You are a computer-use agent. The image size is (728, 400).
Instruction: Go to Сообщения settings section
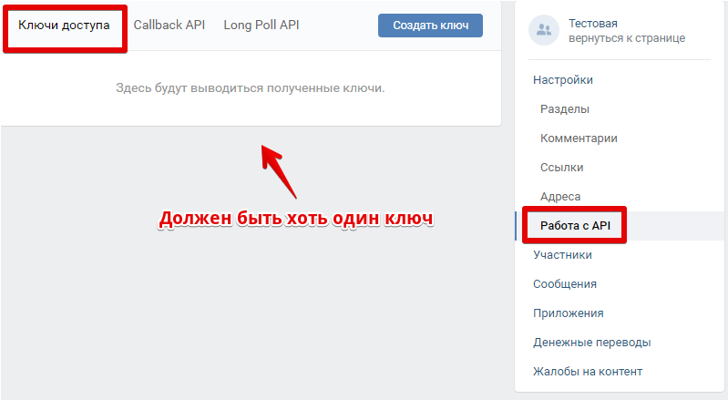pyautogui.click(x=565, y=284)
